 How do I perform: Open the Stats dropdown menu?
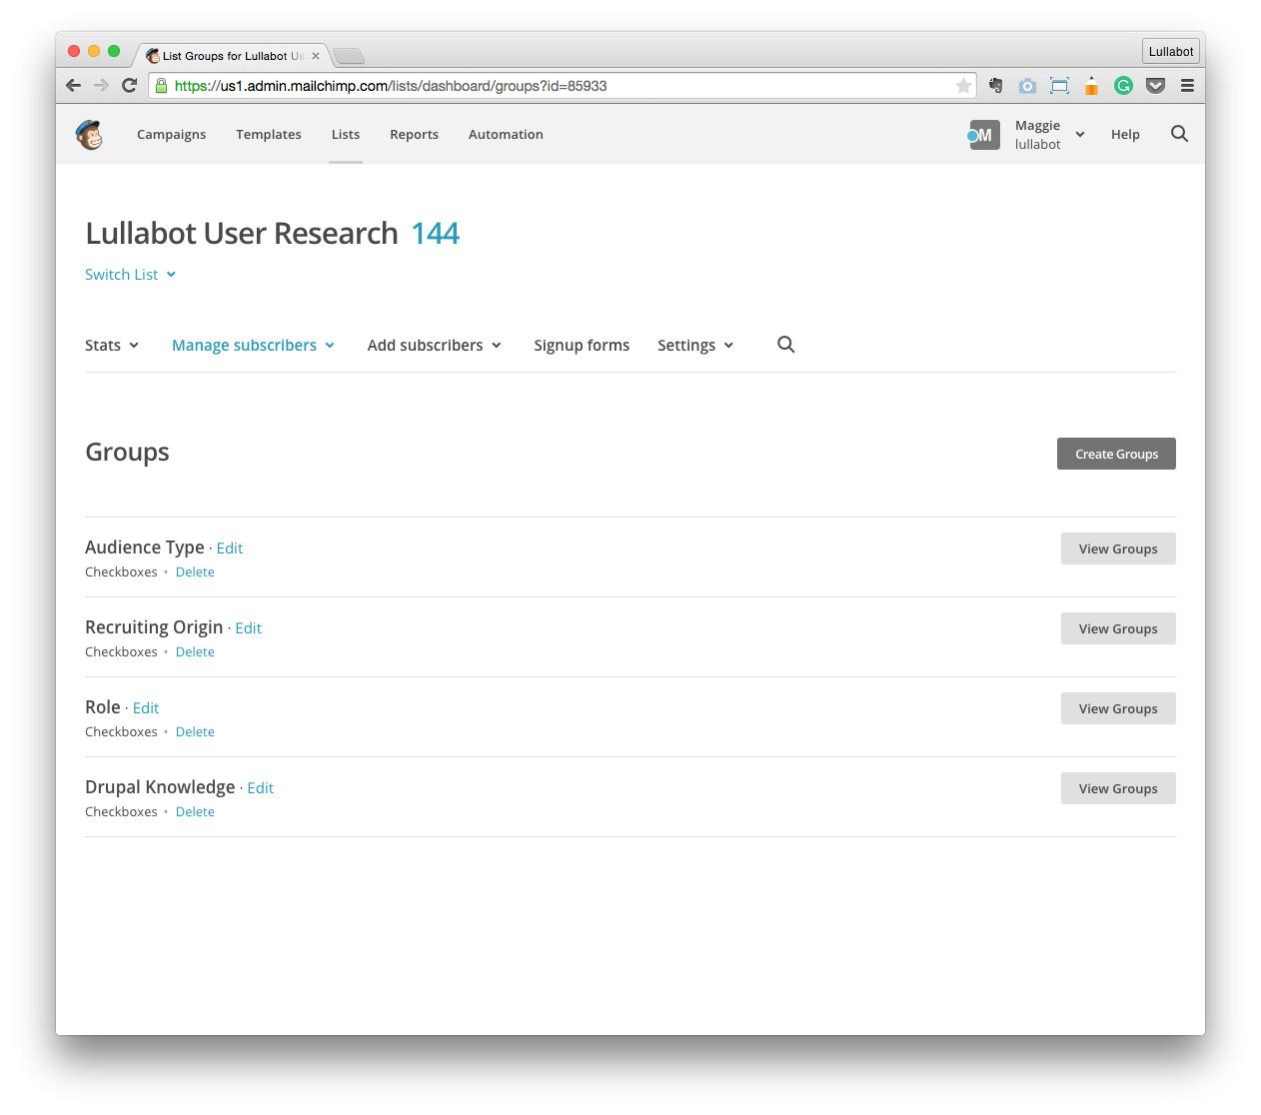[112, 346]
